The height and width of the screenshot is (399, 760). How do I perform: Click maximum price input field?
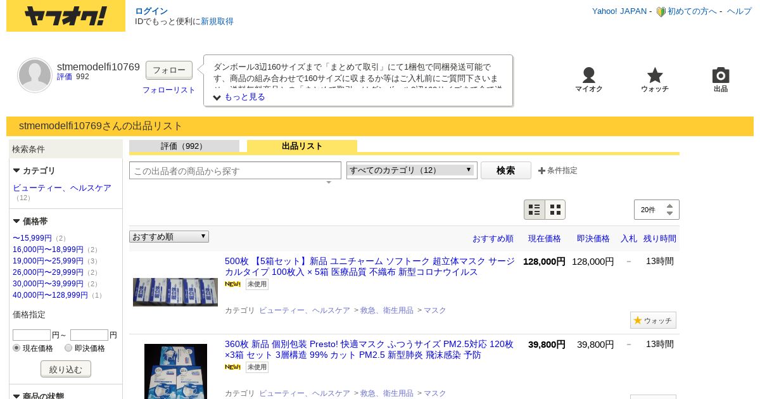[x=89, y=335]
